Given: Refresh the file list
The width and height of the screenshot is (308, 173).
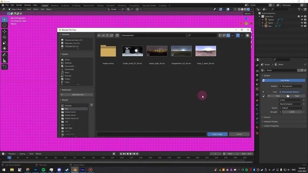Looking at the screenshot, I should coord(112,36).
